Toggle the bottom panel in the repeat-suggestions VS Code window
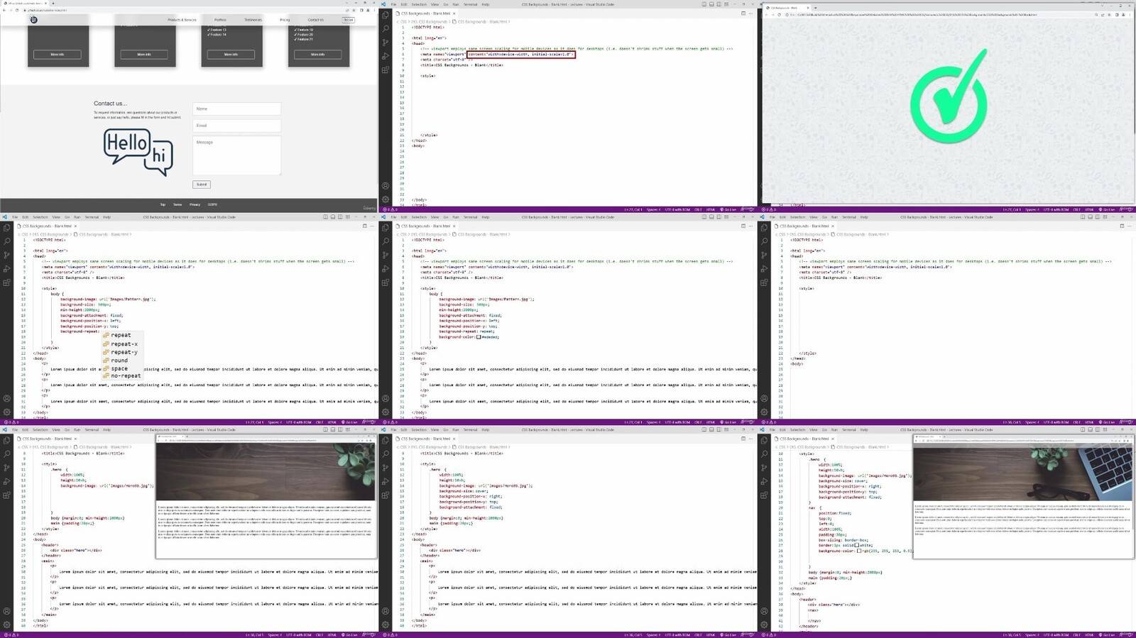Viewport: 1136px width, 638px height. (334, 217)
